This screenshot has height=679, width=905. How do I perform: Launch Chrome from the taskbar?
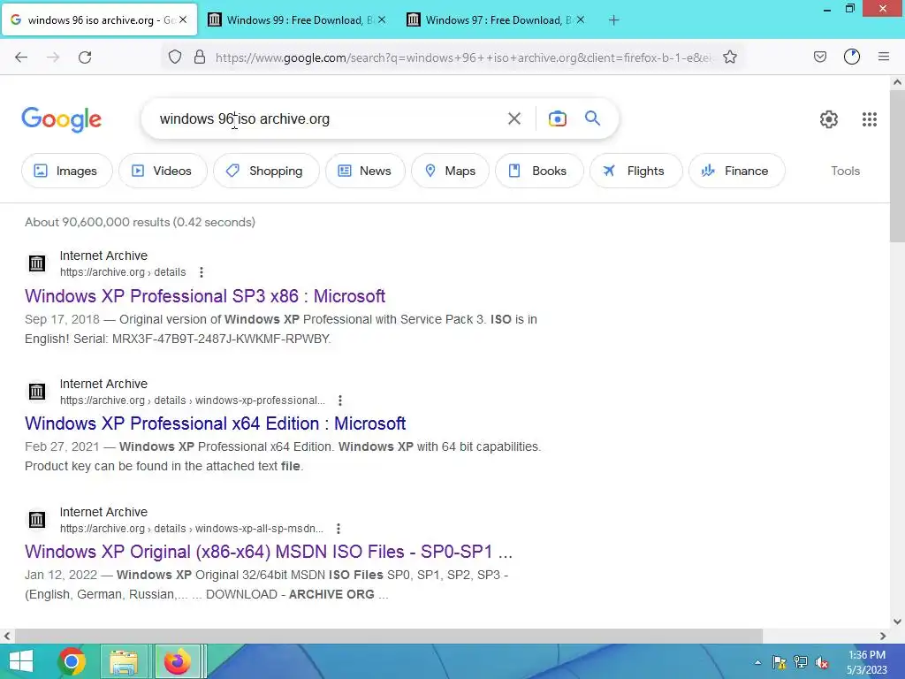pyautogui.click(x=72, y=661)
